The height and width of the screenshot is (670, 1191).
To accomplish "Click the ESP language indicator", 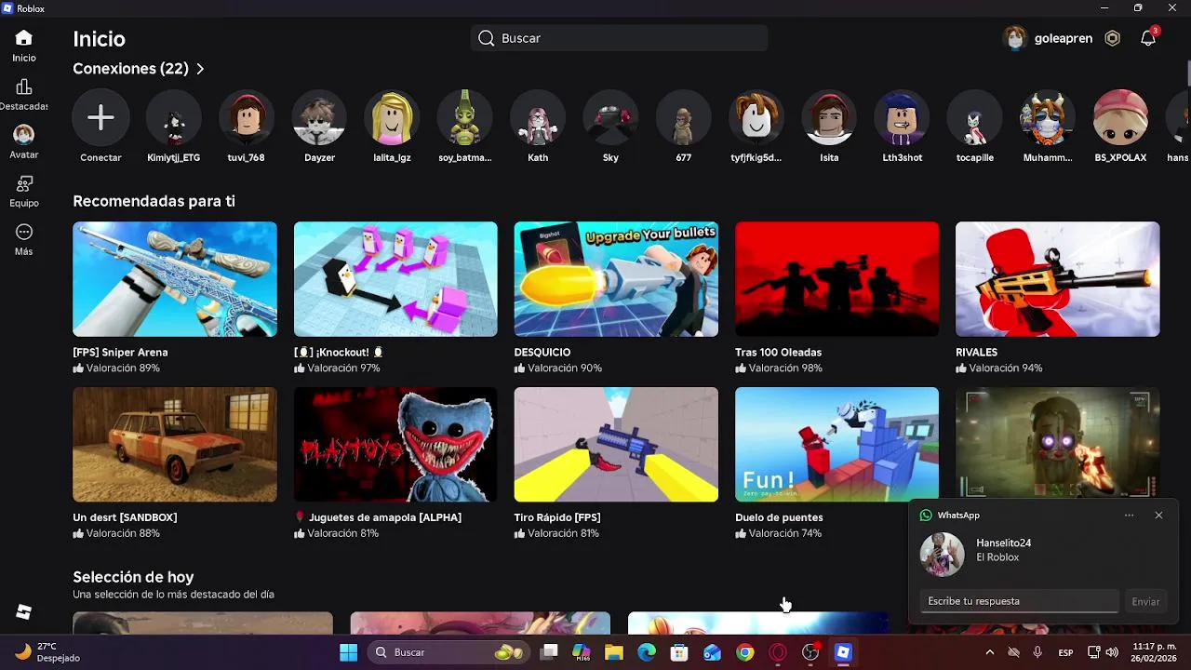I will coord(1065,652).
